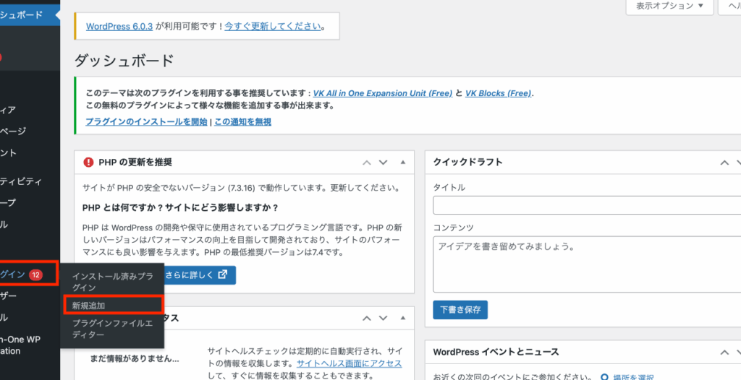741x380 pixels.
Task: Click the location pin icon near 場所を選択
Action: (x=605, y=377)
